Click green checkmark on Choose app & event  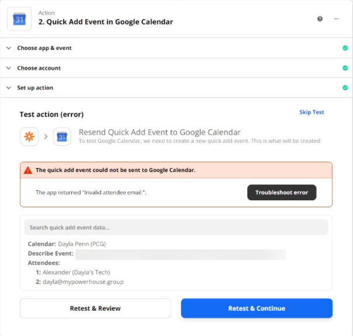click(x=345, y=48)
